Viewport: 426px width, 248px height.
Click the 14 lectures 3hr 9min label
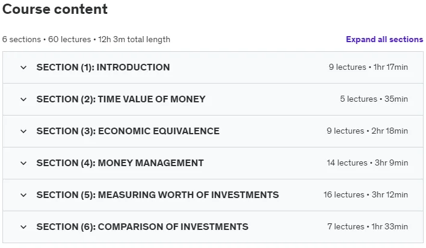pos(367,163)
